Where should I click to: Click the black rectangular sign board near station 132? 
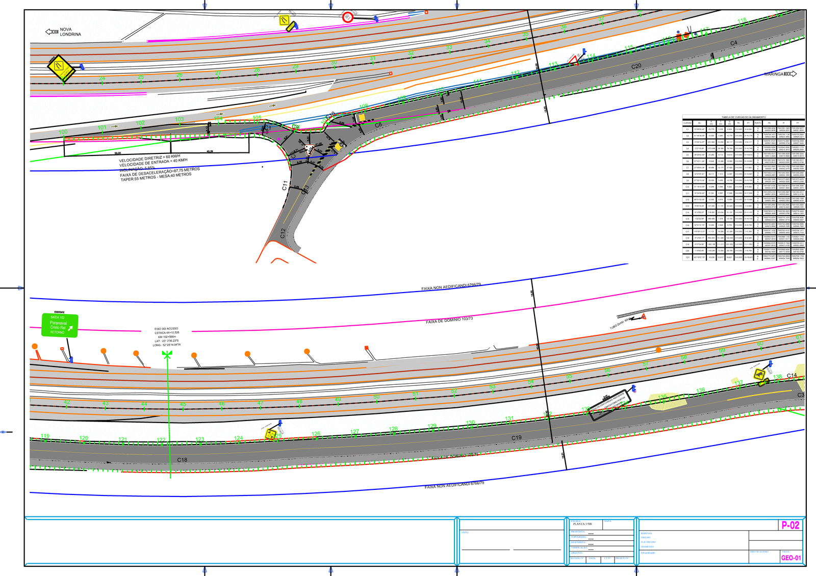tap(609, 406)
